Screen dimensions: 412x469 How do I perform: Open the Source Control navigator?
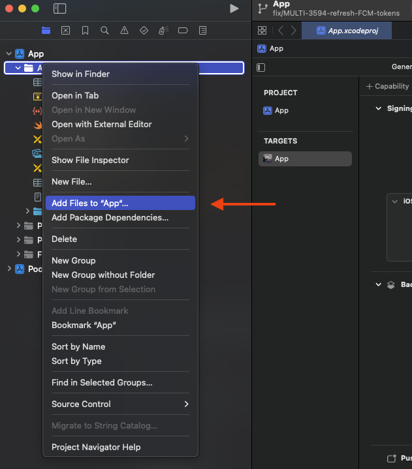coord(65,31)
